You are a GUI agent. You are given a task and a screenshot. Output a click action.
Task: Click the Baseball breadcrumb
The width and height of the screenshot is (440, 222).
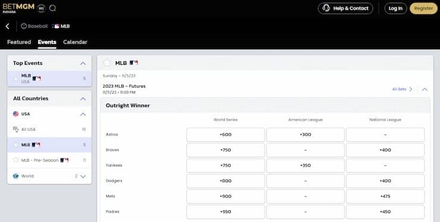pyautogui.click(x=34, y=26)
